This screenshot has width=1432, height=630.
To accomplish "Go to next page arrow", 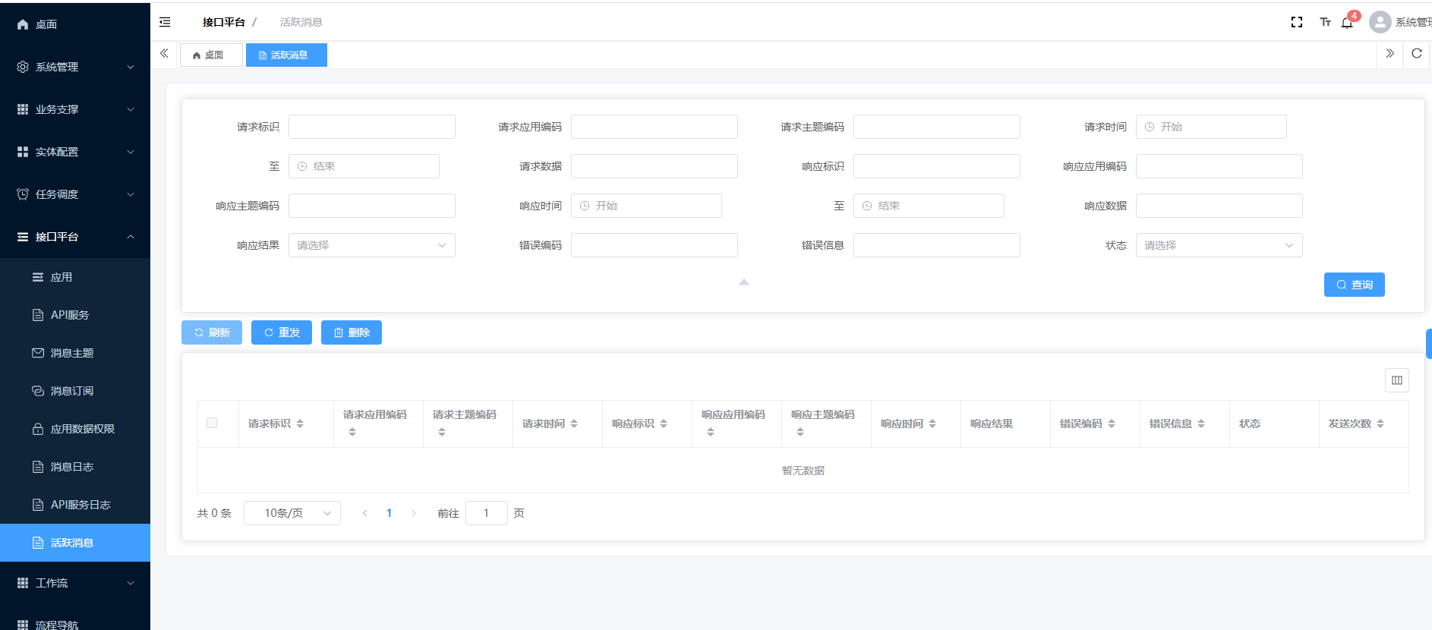I will tap(414, 513).
